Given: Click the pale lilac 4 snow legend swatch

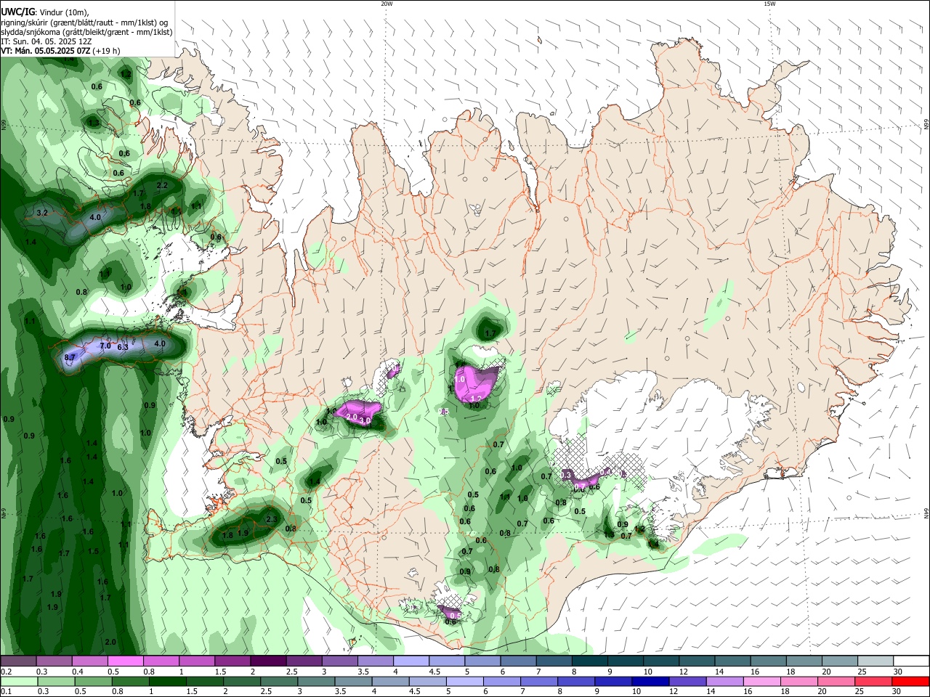Looking at the screenshot, I should [x=411, y=661].
